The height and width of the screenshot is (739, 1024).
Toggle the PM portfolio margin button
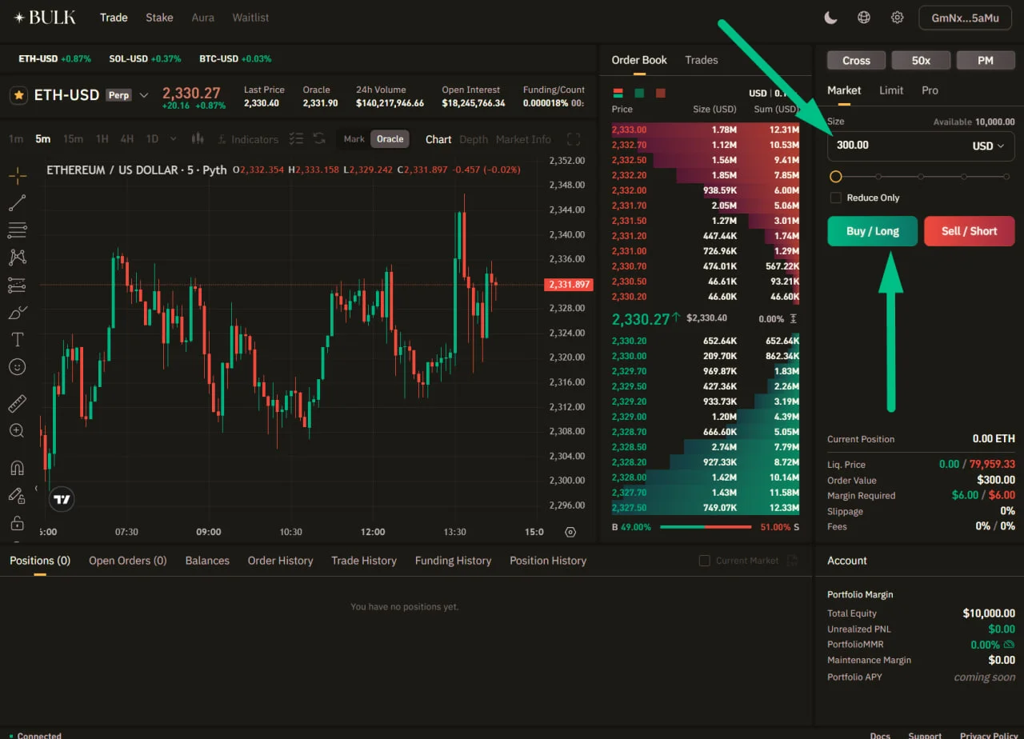[986, 61]
